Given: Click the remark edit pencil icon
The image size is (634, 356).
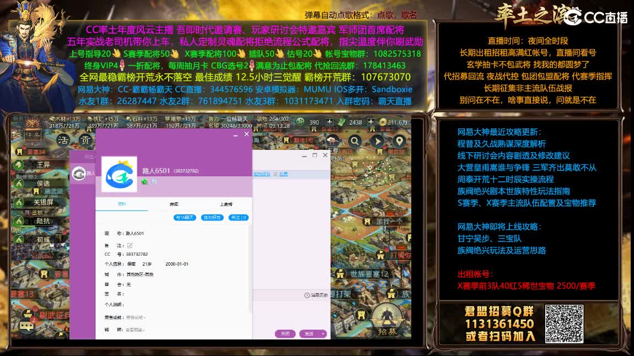Looking at the screenshot, I should tap(130, 245).
